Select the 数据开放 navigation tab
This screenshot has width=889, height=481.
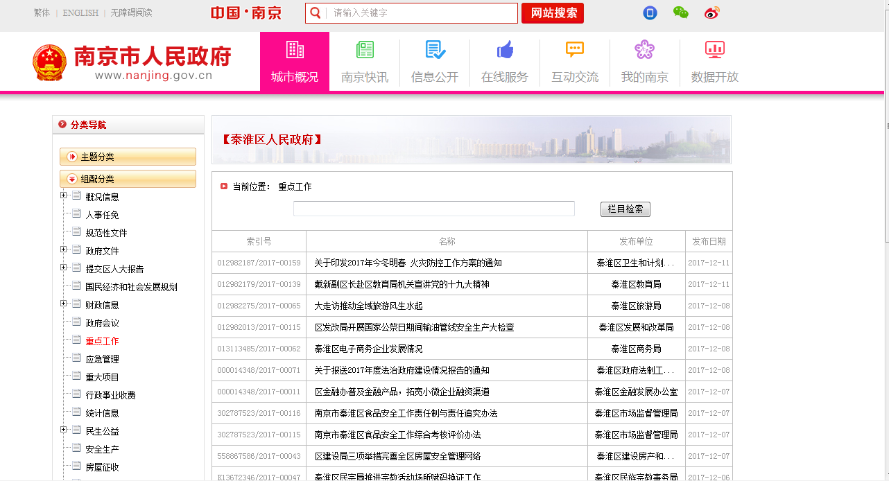[x=714, y=62]
